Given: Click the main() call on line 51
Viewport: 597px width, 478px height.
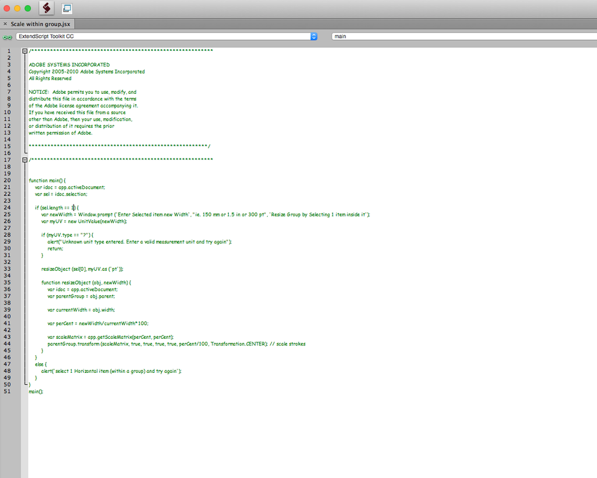Looking at the screenshot, I should [36, 391].
